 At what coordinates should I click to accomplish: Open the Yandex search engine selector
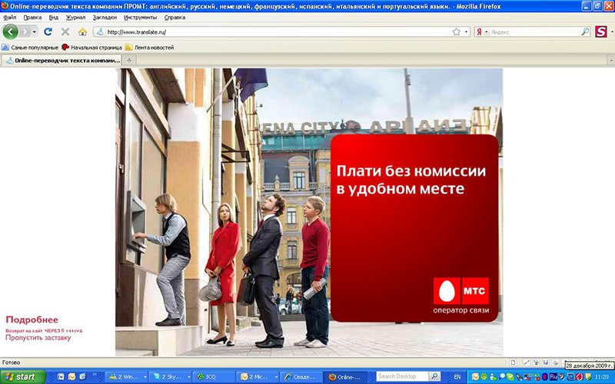pyautogui.click(x=482, y=31)
